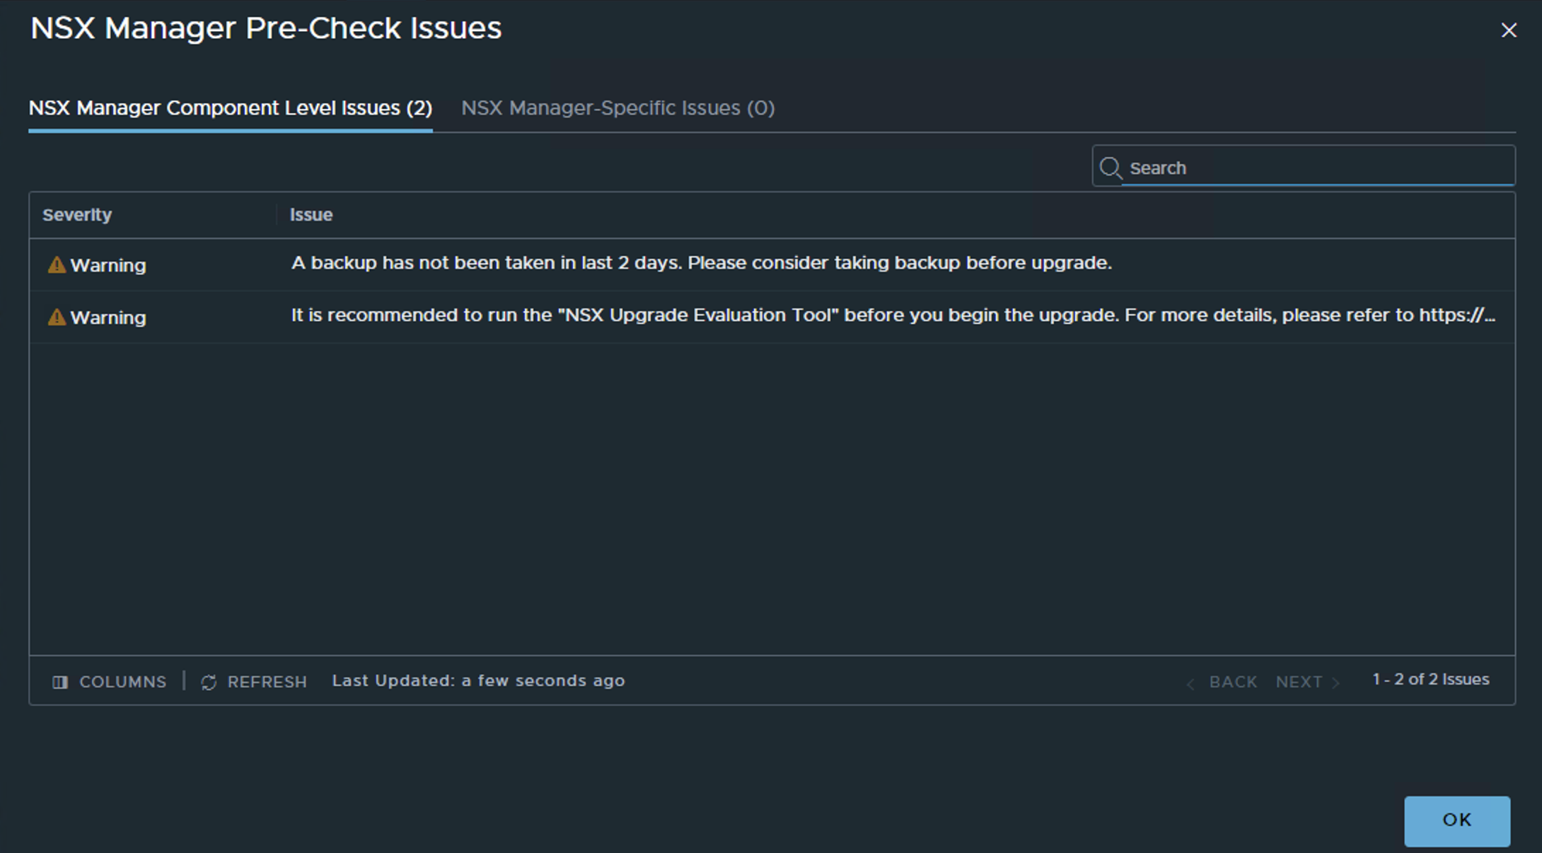Select NSX Manager Component Level Issues tab
Image resolution: width=1542 pixels, height=853 pixels.
(230, 108)
